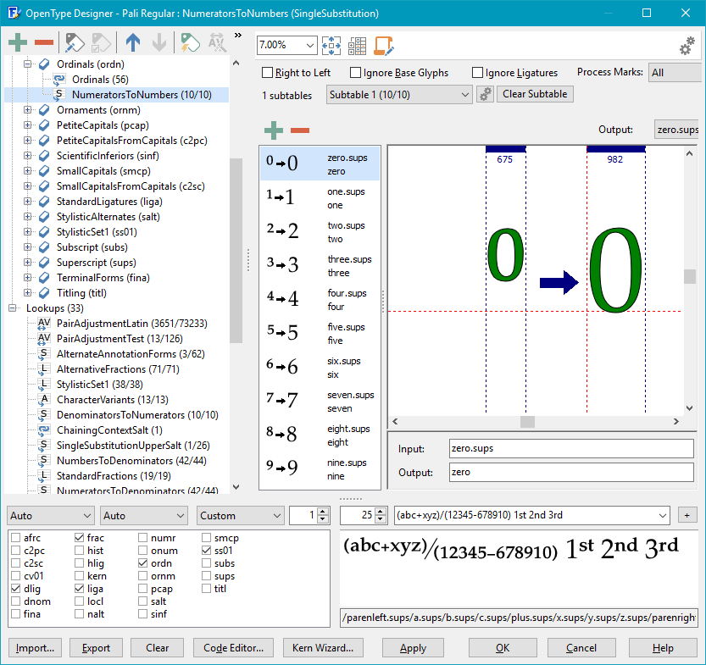706x665 pixels.
Task: Expand the Ornaments (ornm) node
Action: coord(27,110)
